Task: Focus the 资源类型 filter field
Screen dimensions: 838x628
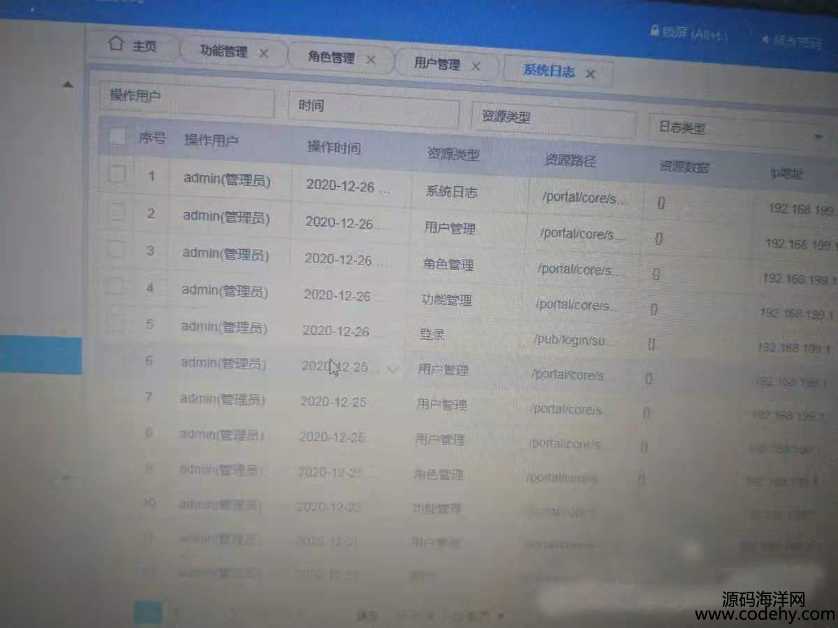Action: tap(554, 120)
